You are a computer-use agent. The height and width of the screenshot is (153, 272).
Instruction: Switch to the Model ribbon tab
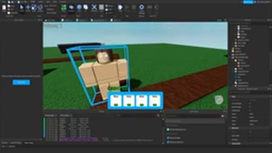(x=40, y=2)
